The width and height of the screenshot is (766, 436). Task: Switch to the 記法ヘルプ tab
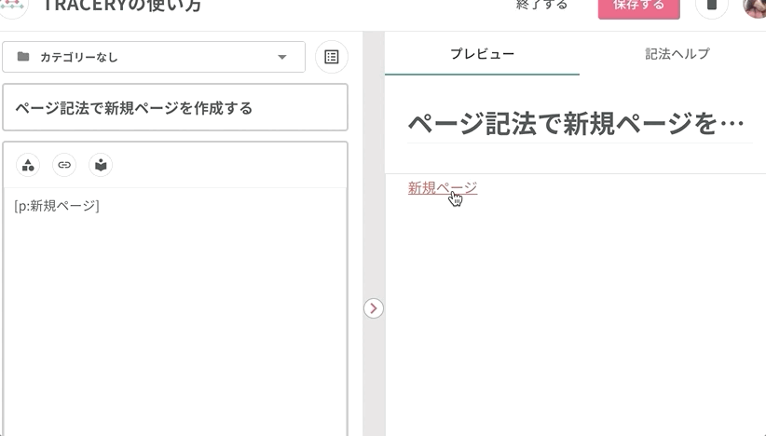[677, 54]
